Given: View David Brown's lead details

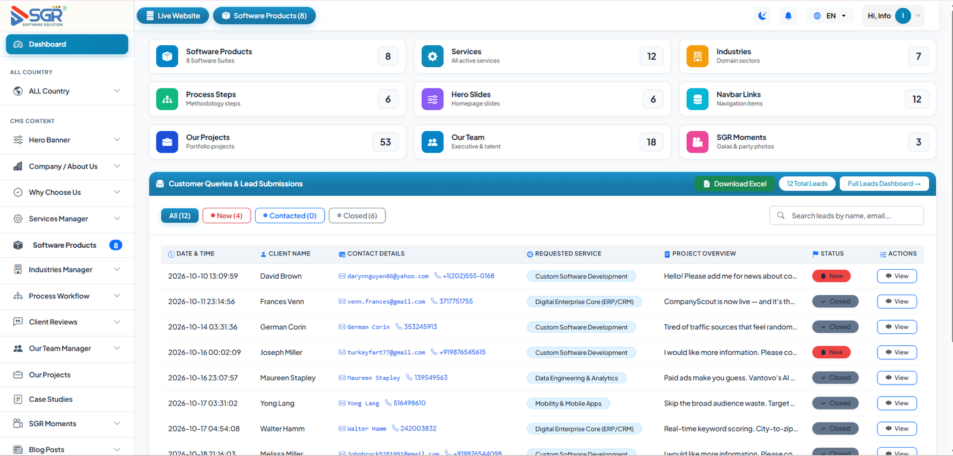Looking at the screenshot, I should pyautogui.click(x=896, y=276).
